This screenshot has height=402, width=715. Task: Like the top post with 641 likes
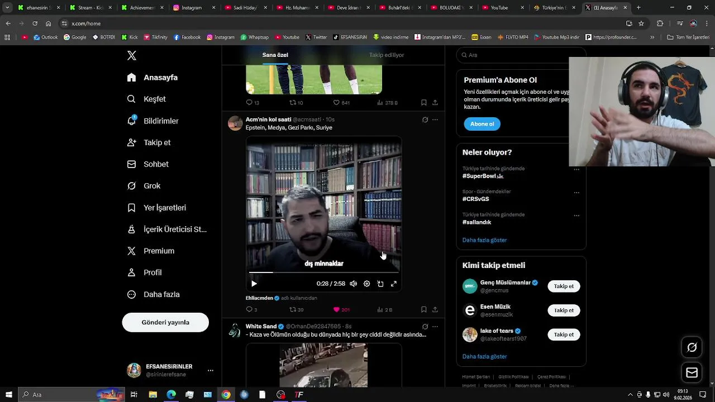click(x=341, y=103)
